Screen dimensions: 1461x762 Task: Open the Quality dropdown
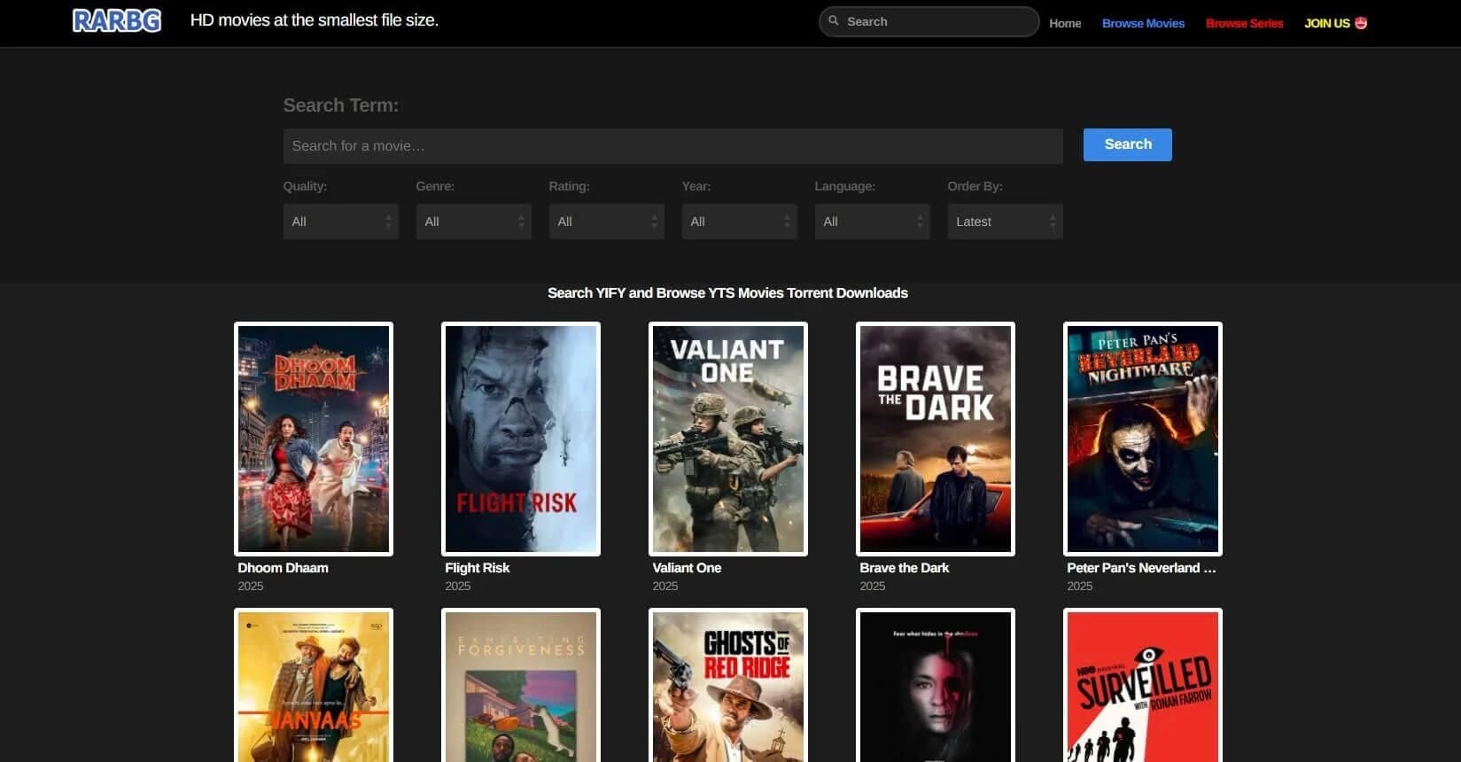tap(340, 222)
